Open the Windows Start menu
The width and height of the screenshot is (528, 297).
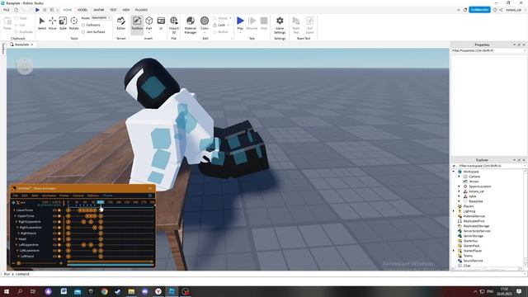click(x=6, y=291)
